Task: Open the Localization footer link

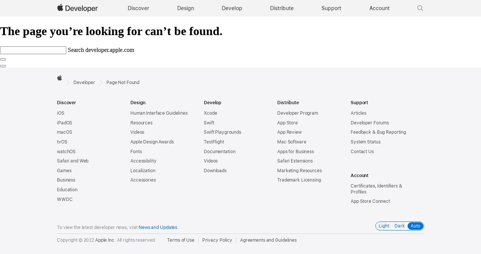Action: tap(143, 171)
